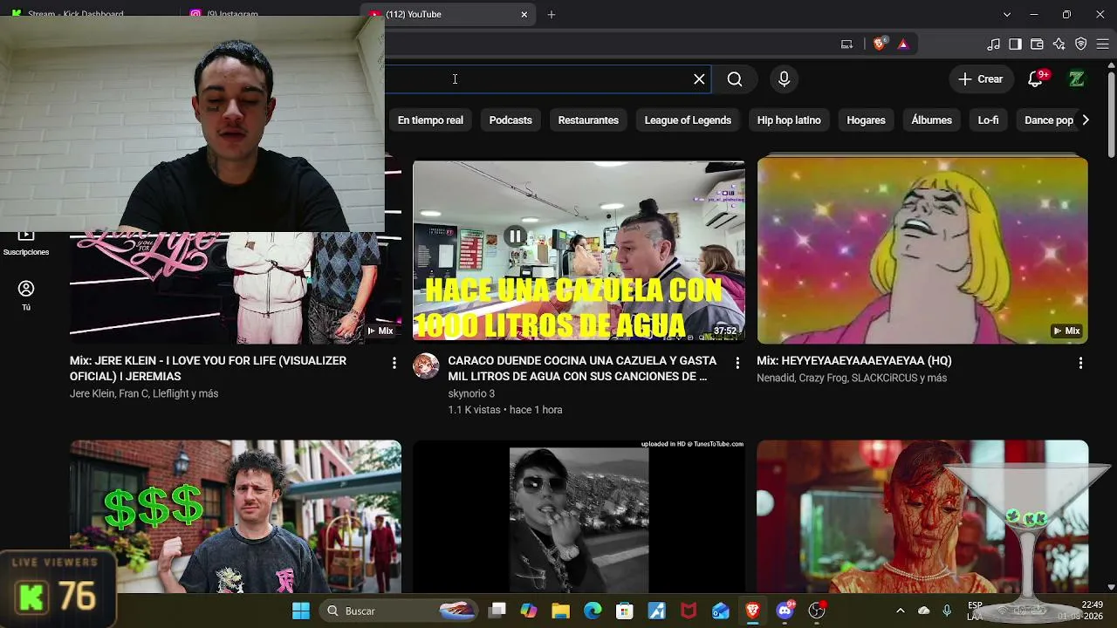The width and height of the screenshot is (1117, 628).
Task: Switch to the YouTube browser tab
Action: tap(449, 14)
